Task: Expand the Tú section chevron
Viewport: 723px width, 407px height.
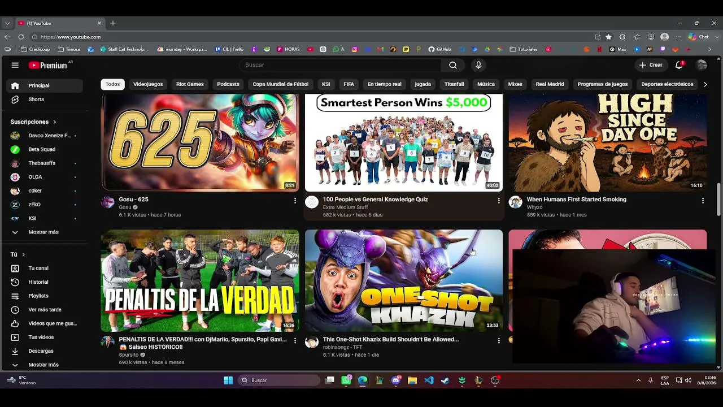Action: [23, 255]
